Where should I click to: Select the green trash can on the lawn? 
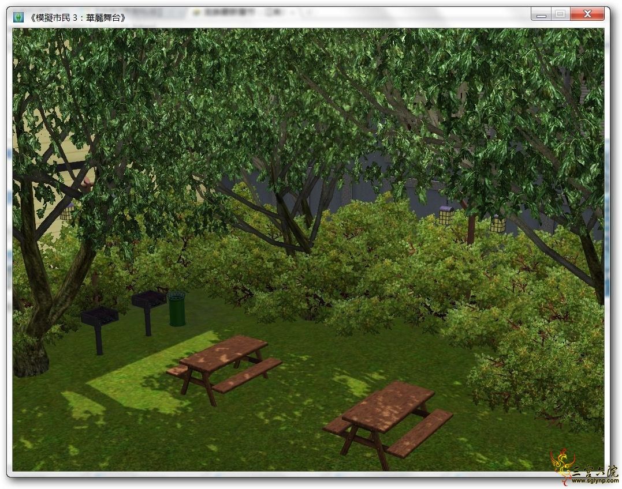pyautogui.click(x=177, y=309)
